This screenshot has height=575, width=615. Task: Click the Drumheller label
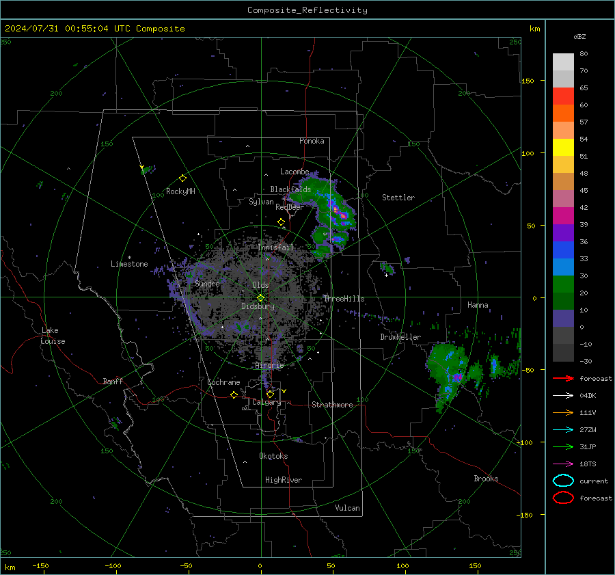(400, 337)
